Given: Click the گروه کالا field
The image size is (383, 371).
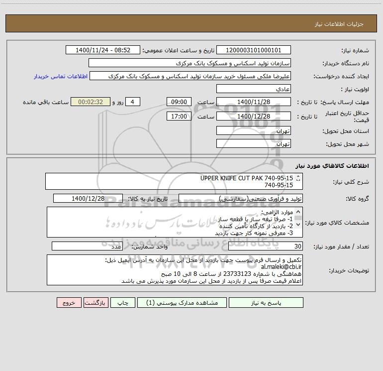Looking at the screenshot, I should [241, 198].
